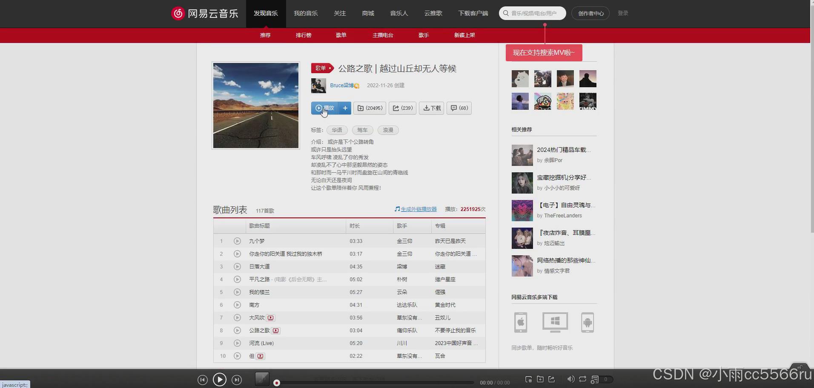Click the playback progress slider handle
Viewport: 814px width, 388px height.
tap(277, 383)
